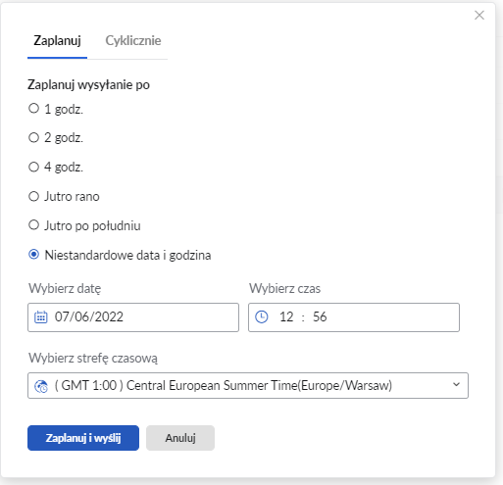Click the Wybierz czas time field
Image resolution: width=503 pixels, height=485 pixels.
tap(354, 317)
